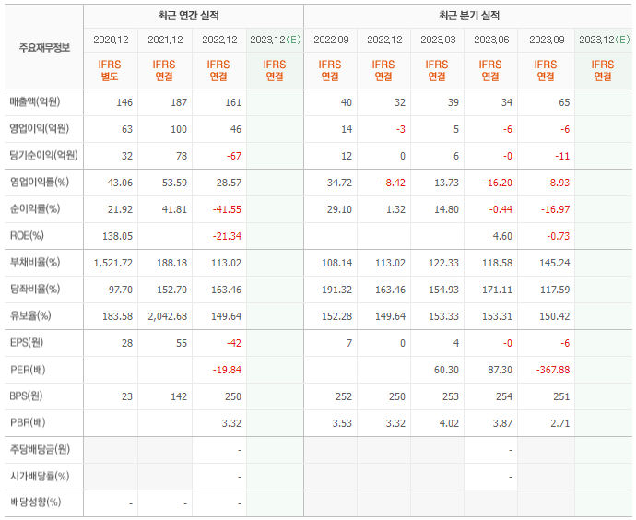Click the 영업이익(억원) row label
Screen dimensions: 636x520
(40, 128)
